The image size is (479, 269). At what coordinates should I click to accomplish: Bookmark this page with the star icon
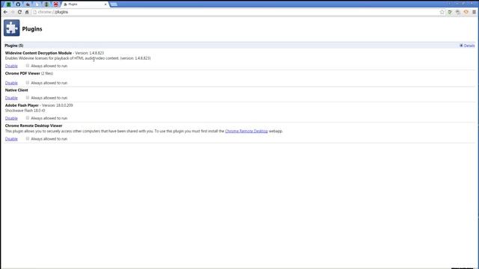[442, 12]
